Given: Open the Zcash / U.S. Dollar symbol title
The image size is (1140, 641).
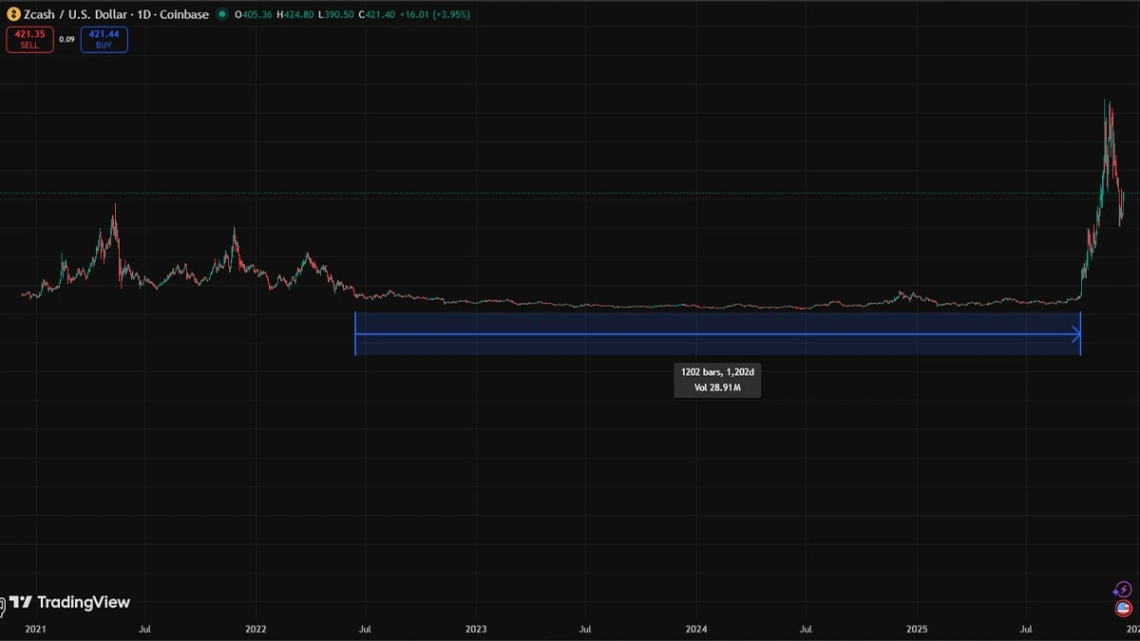Looking at the screenshot, I should click(117, 14).
